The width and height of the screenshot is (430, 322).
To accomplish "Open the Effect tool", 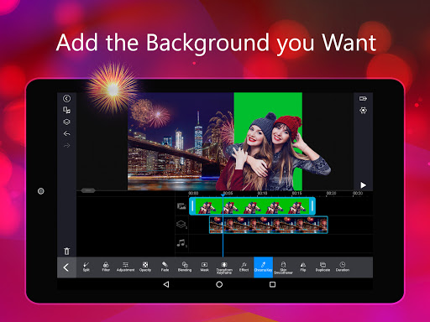I will click(244, 267).
